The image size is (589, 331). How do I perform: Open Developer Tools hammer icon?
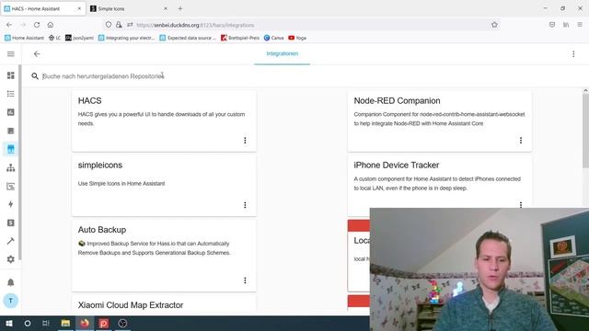coord(10,241)
